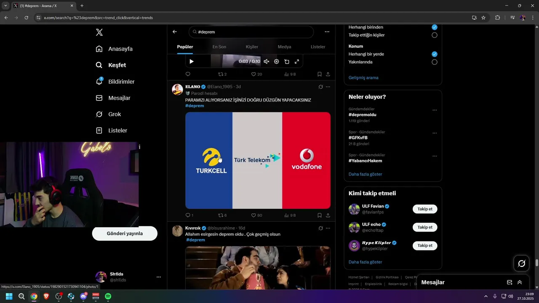Screen dimensions: 539x303
Task: Select Herhangi birinden radio option
Action: [435, 27]
